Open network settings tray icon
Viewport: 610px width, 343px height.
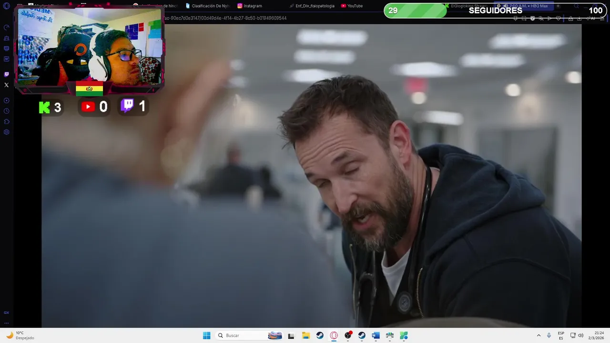coord(573,335)
